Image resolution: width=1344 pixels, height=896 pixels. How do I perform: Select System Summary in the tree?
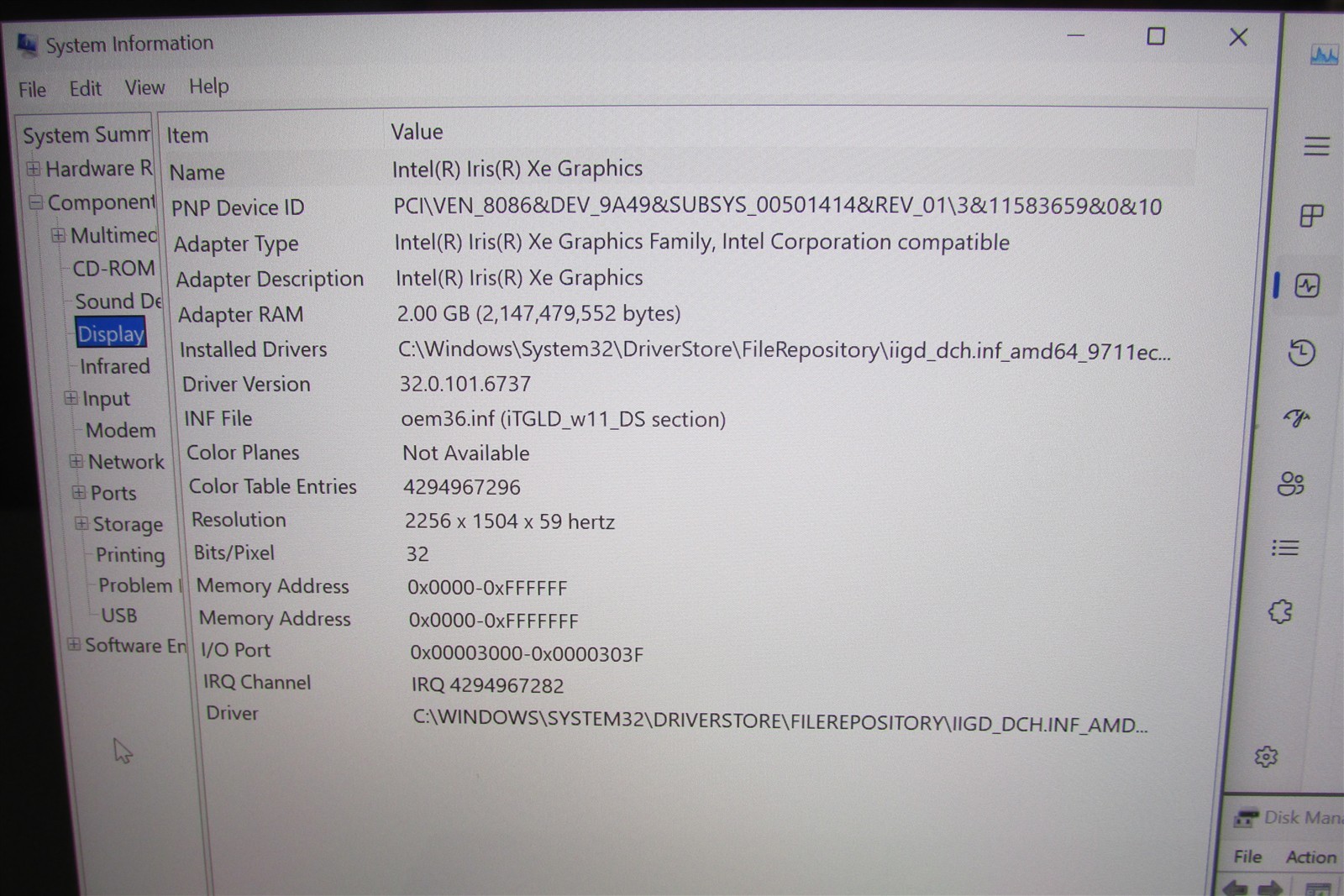coord(87,135)
